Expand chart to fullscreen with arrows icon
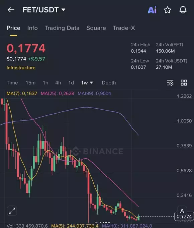This screenshot has width=194, height=228. click(x=12, y=211)
